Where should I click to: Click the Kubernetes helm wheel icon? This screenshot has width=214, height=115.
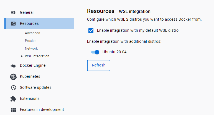(13, 77)
